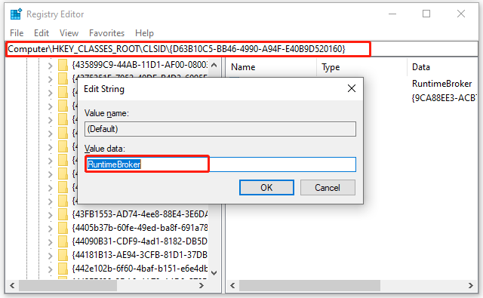Click values pane scroll left arrow
This screenshot has width=483, height=298.
point(233,286)
